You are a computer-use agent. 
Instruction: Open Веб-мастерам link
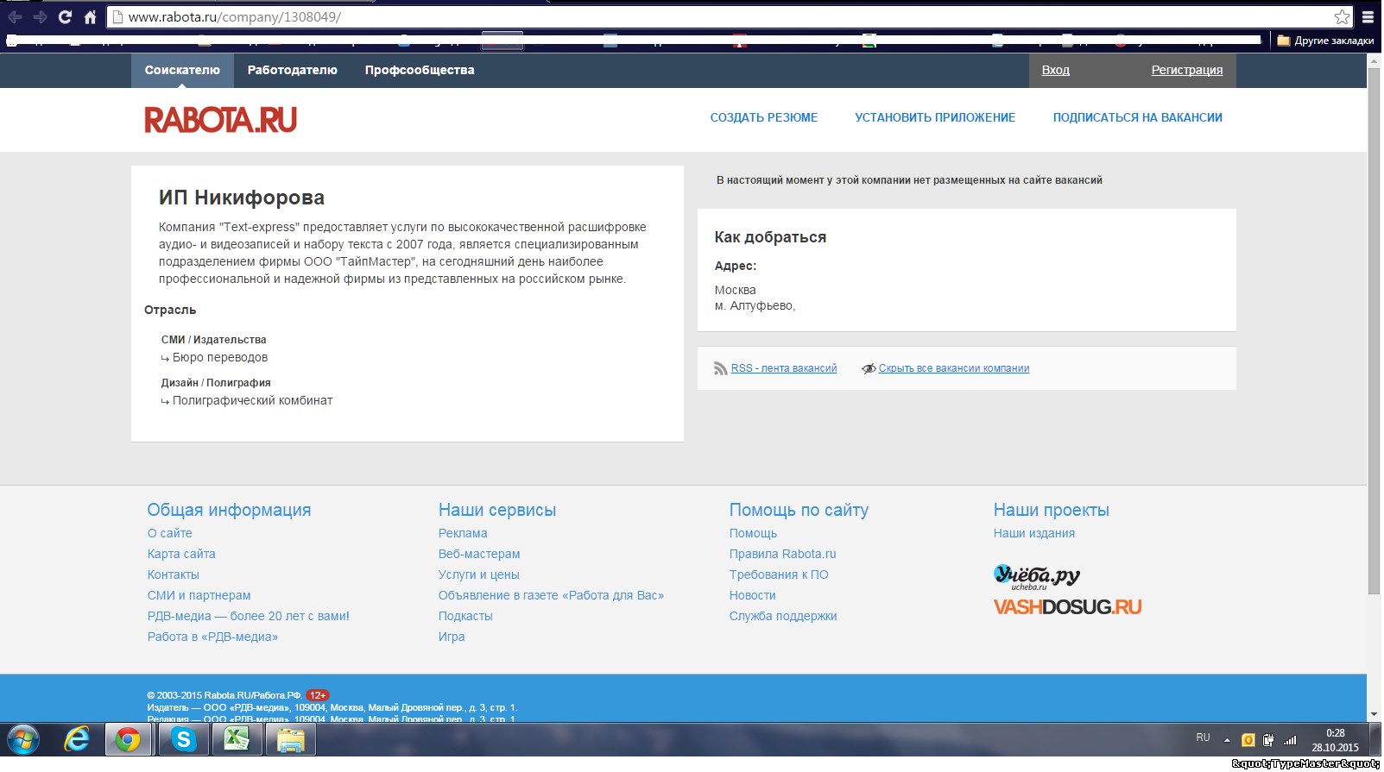(x=479, y=554)
